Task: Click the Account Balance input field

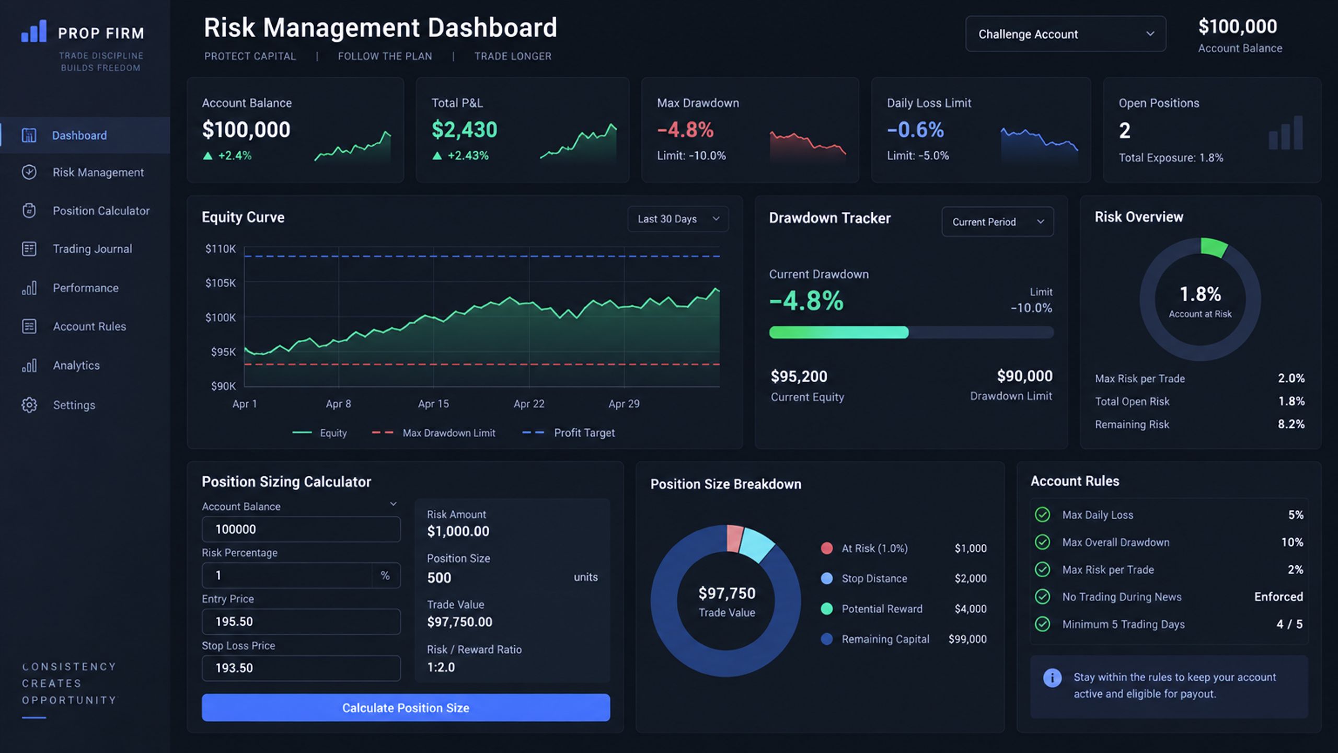Action: click(x=301, y=529)
